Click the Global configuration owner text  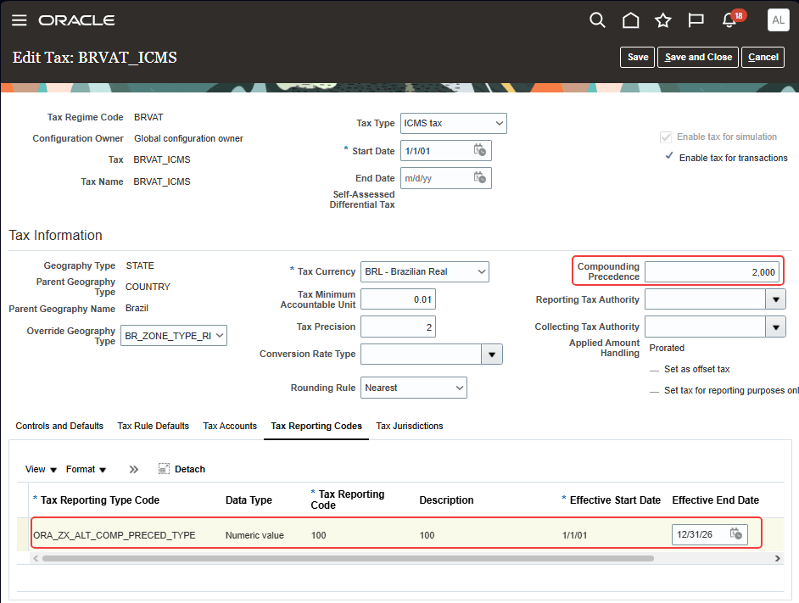[x=188, y=138]
